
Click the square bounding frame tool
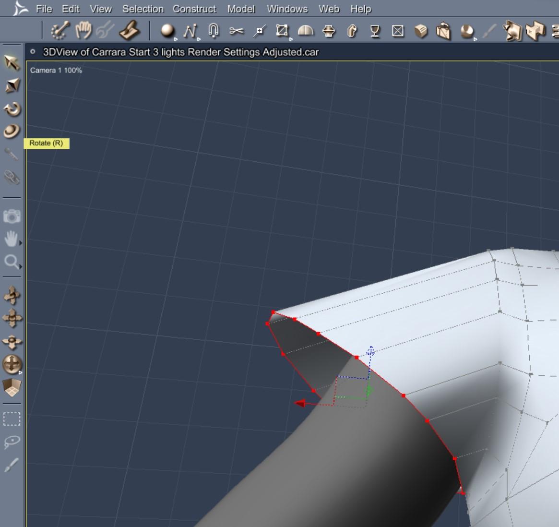tap(282, 31)
